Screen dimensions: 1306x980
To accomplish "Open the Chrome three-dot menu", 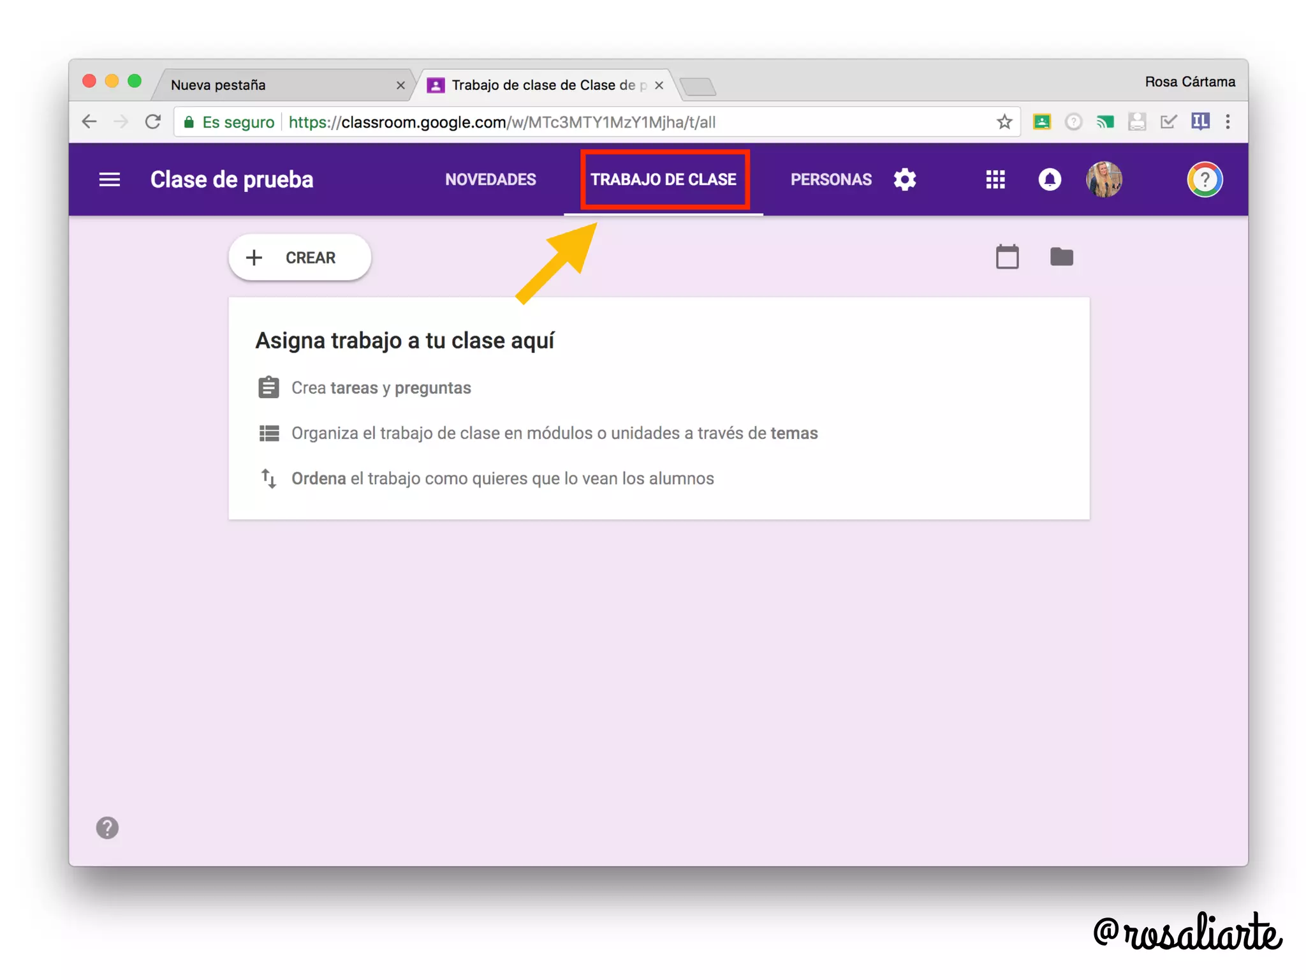I will [1228, 122].
